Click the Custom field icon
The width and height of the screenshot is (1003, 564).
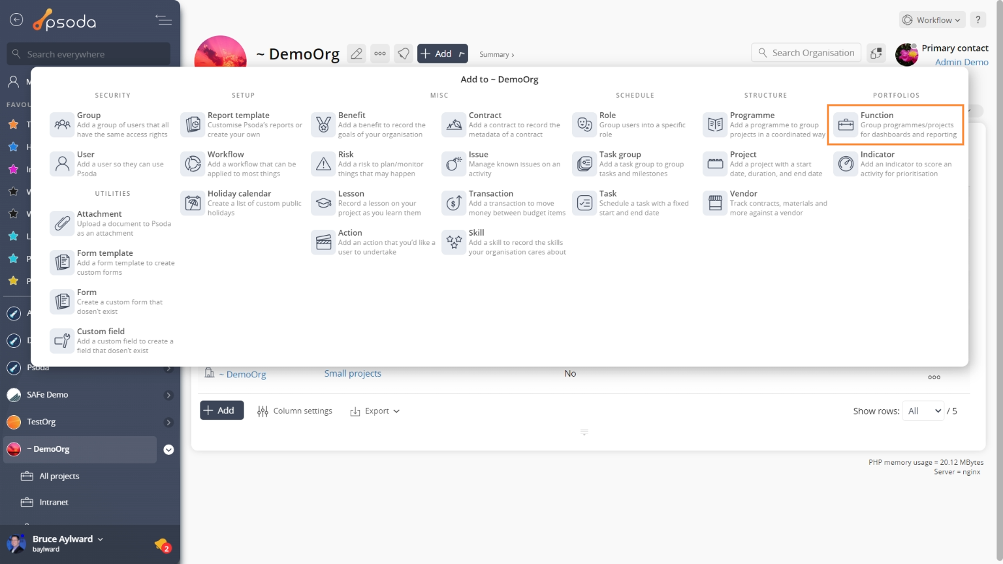point(63,341)
